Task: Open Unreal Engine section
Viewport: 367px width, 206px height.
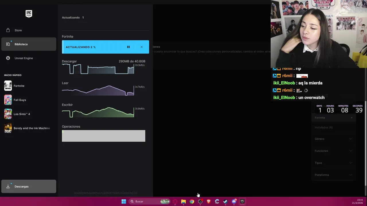Action: 29,58
